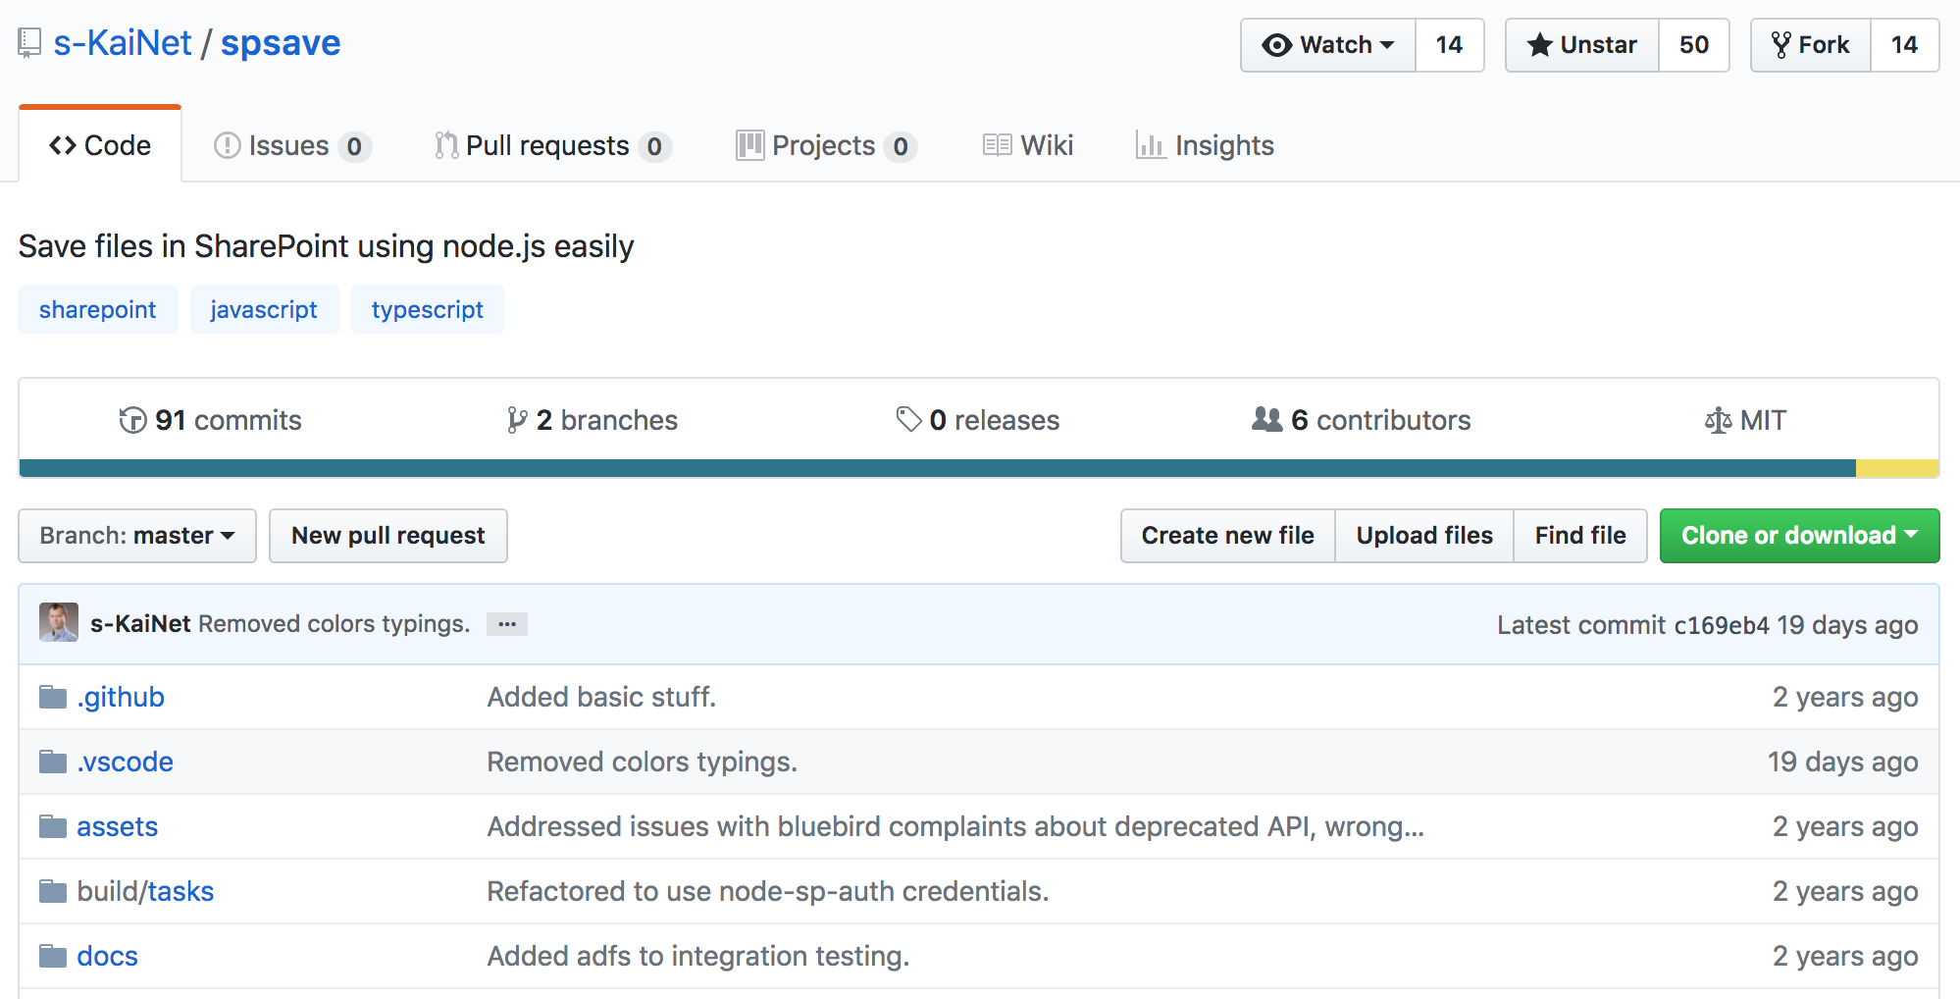The height and width of the screenshot is (999, 1960).
Task: Click the javascript topic tag
Action: (264, 309)
